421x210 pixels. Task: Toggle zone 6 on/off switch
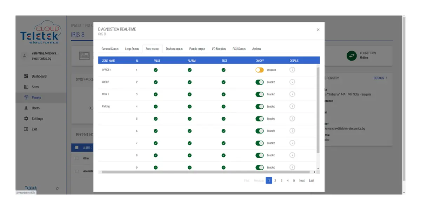pos(260,131)
